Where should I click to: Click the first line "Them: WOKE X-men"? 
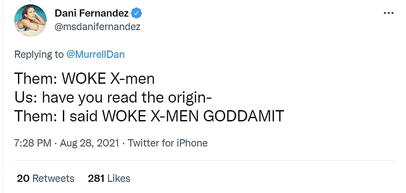84,79
